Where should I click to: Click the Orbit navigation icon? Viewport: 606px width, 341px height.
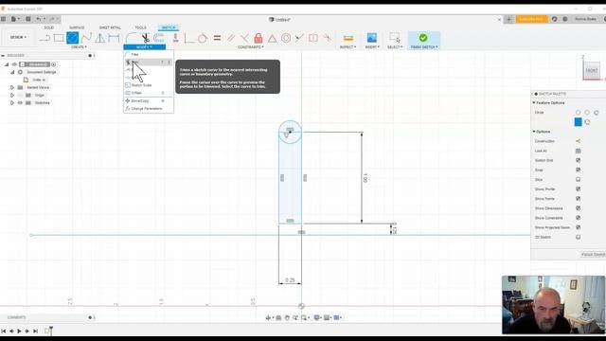268,318
